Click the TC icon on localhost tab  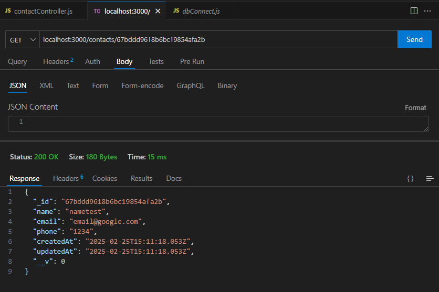pos(97,11)
